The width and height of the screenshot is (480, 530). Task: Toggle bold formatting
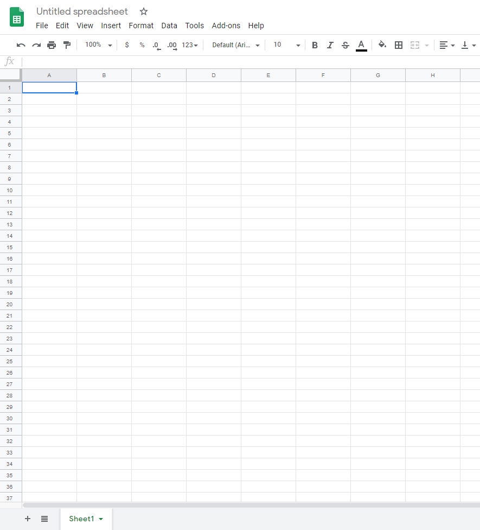coord(315,45)
